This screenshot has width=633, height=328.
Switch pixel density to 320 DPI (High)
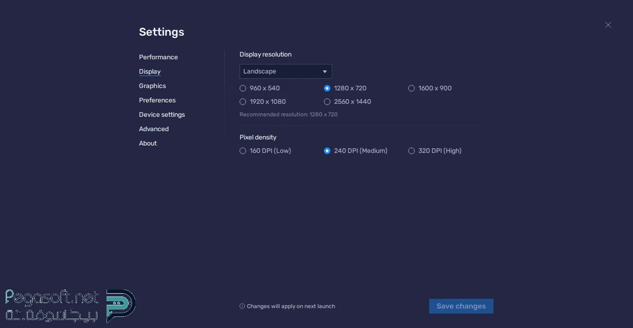411,151
